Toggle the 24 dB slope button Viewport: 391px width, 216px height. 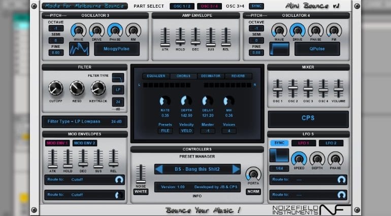(x=118, y=102)
